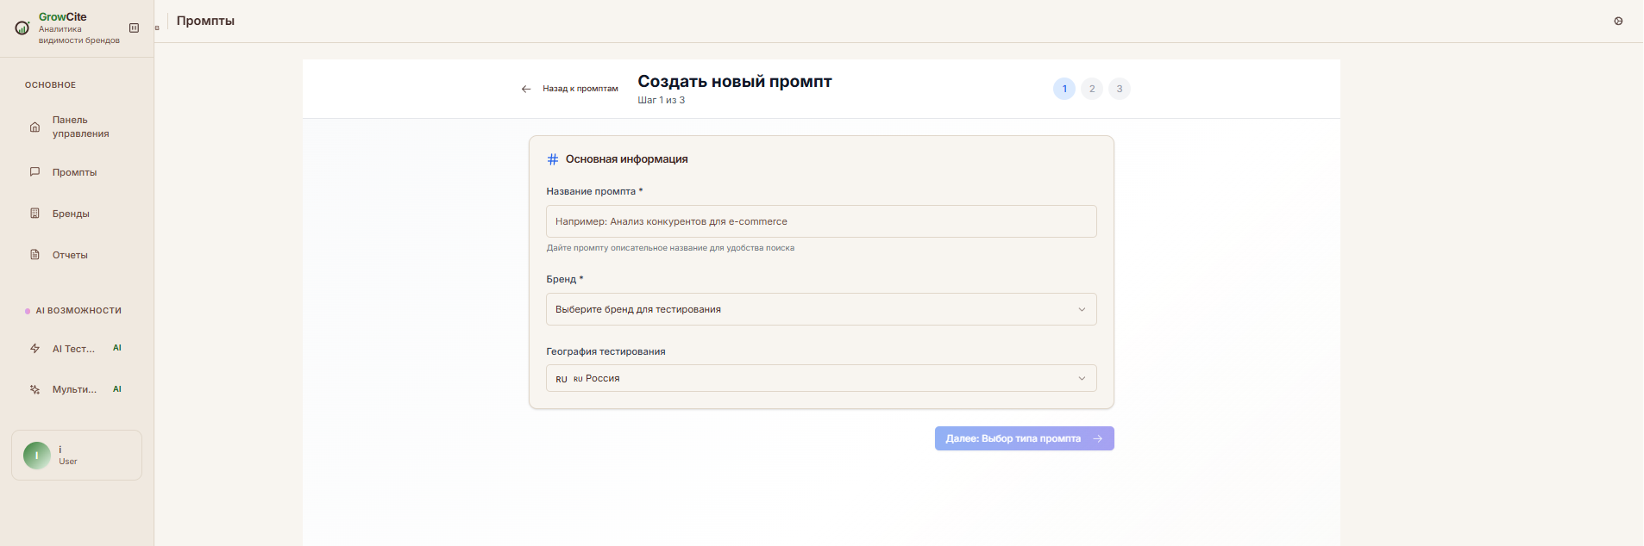Focus the Название промпта input field
1644x546 pixels.
tap(820, 221)
